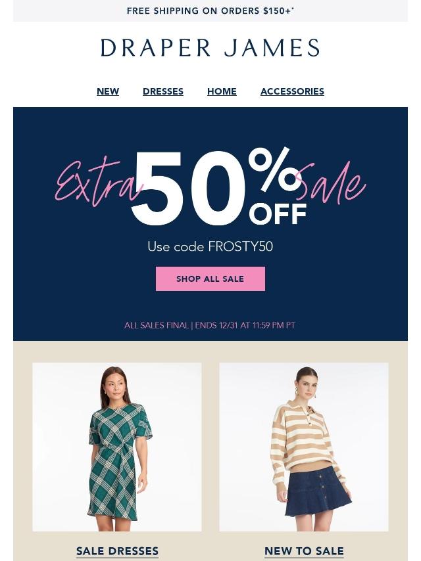
Task: Click the bold white 'OFF' text
Action: [x=278, y=213]
